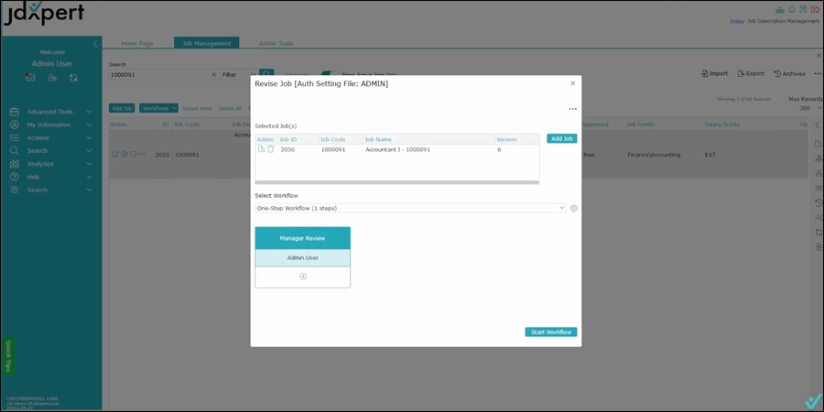
Task: Click Add Job in the Revise Job dialog
Action: pyautogui.click(x=561, y=139)
